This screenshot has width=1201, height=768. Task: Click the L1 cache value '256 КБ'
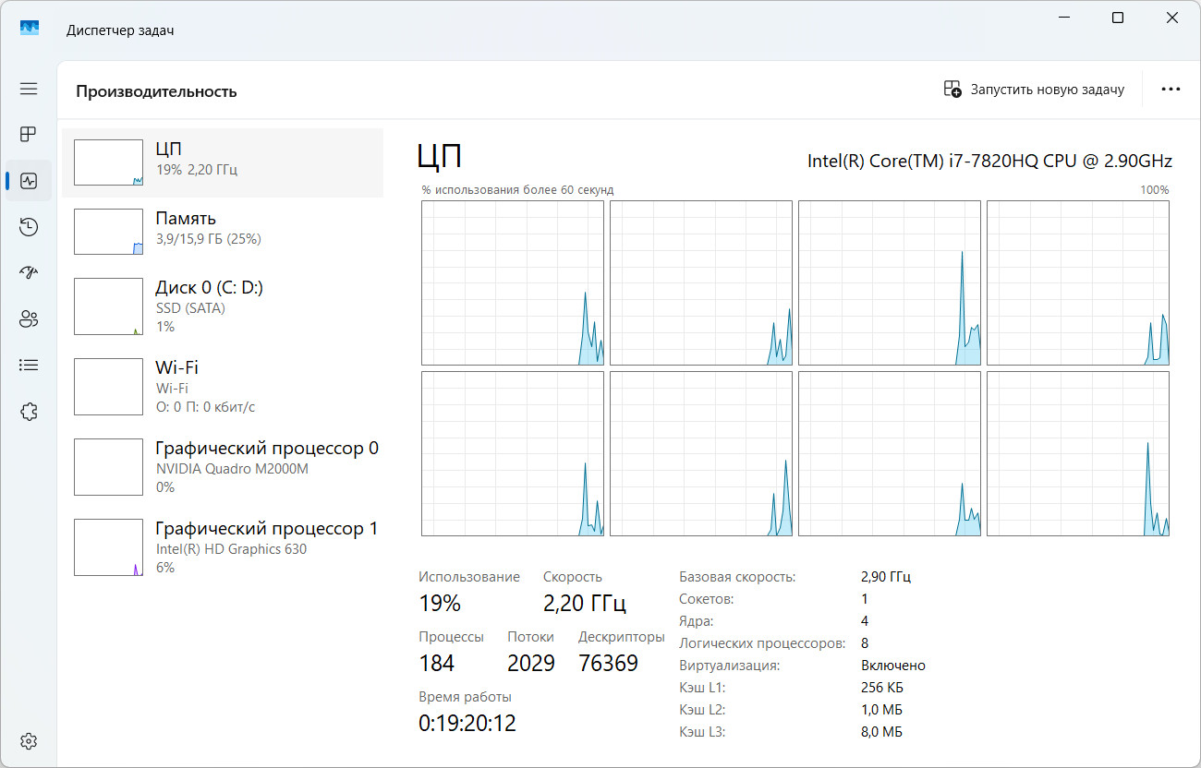click(882, 688)
